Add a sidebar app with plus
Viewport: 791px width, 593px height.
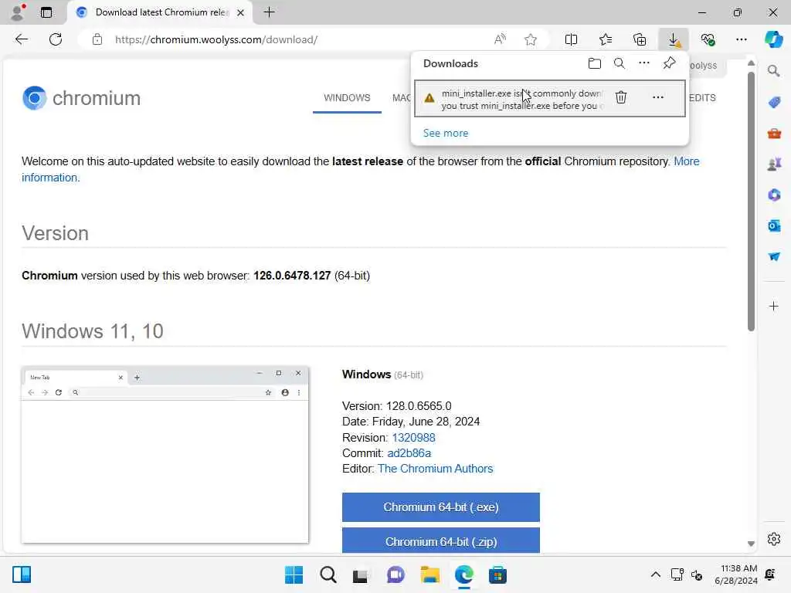pos(774,306)
